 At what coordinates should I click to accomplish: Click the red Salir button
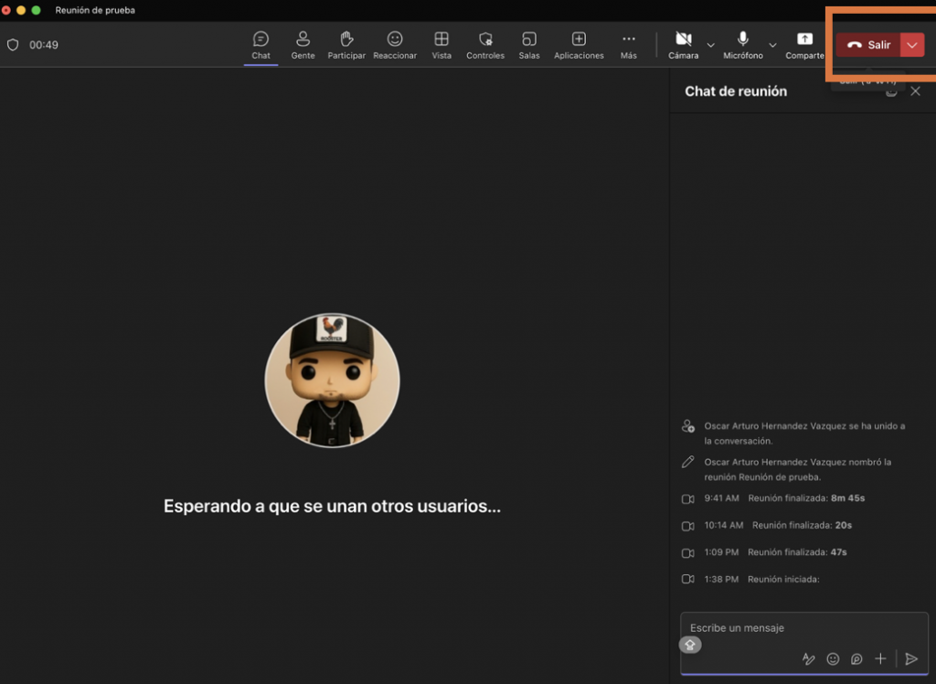[868, 45]
